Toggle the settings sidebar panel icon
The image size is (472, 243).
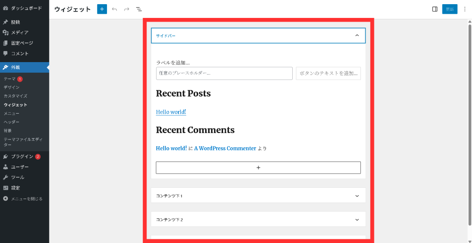coord(435,9)
